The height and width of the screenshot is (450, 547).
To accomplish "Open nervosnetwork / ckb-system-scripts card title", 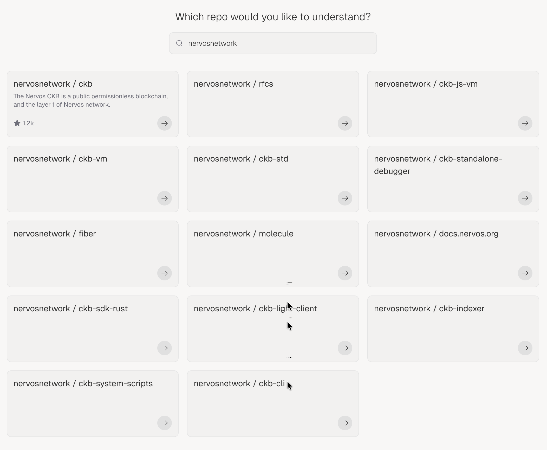I will pos(83,383).
